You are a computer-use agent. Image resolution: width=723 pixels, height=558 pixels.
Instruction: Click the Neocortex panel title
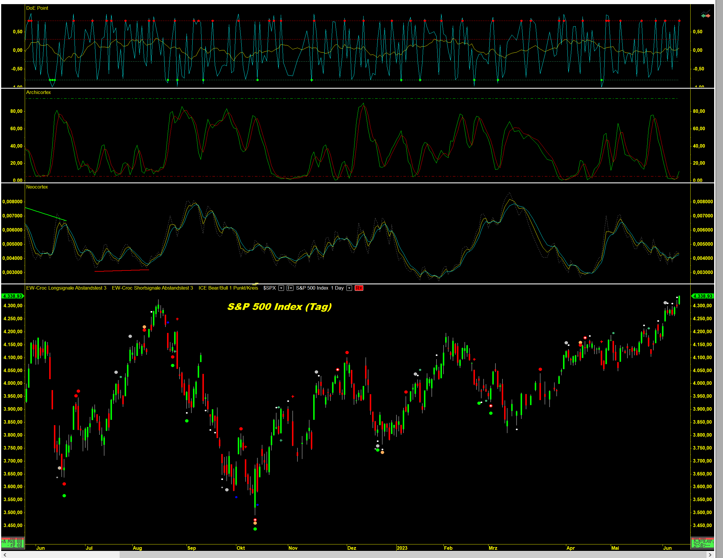37,187
